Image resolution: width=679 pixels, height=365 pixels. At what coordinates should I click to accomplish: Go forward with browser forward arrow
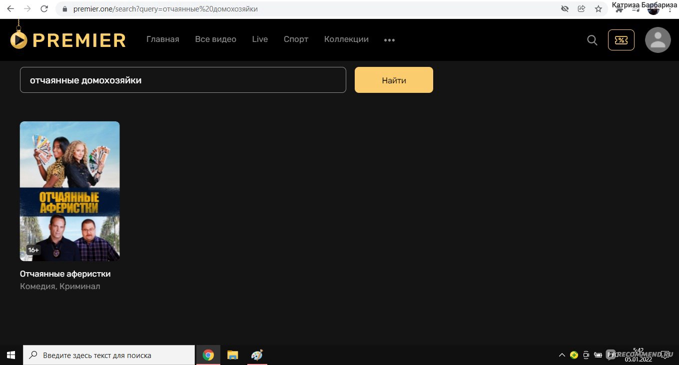point(27,9)
